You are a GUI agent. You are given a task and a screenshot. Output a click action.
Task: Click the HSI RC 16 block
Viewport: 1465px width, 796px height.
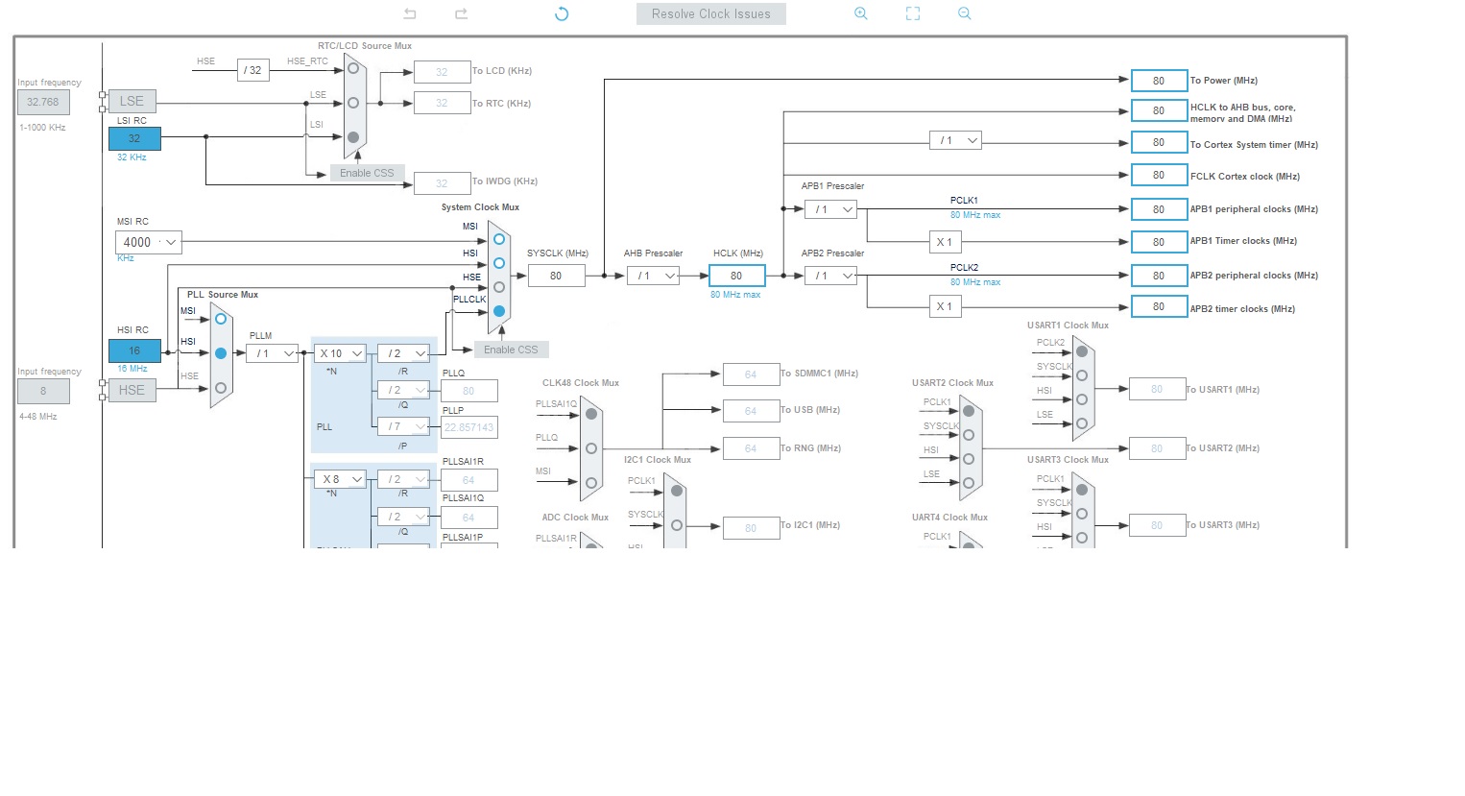point(134,350)
